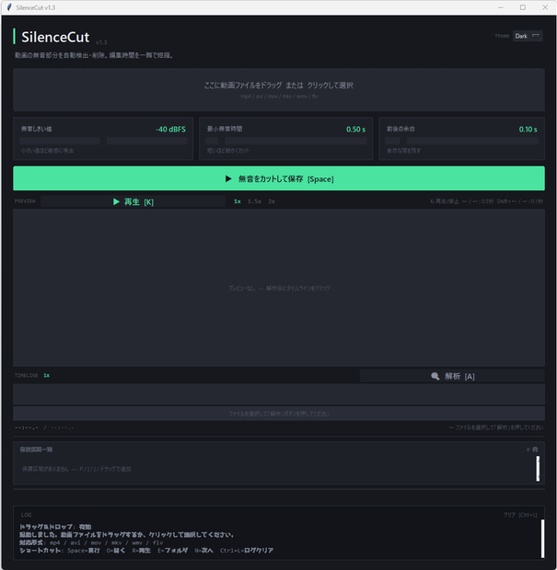Start cutting silence and saving [Space] button
Screen dimensions: 557x570
tap(279, 178)
